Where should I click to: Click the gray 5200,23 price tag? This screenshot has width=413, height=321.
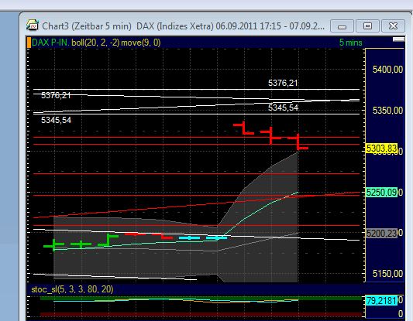[x=382, y=233]
